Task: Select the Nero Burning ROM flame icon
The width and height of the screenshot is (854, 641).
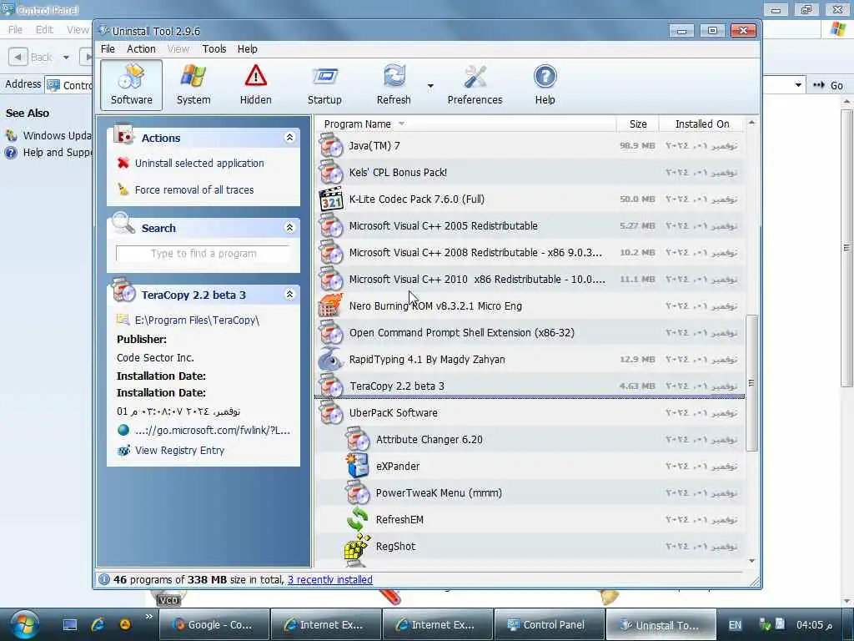Action: click(330, 305)
